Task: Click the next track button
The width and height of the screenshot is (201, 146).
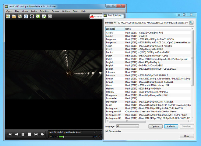Action: pyautogui.click(x=36, y=134)
